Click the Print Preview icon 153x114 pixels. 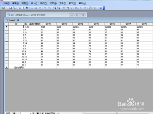coord(23,8)
